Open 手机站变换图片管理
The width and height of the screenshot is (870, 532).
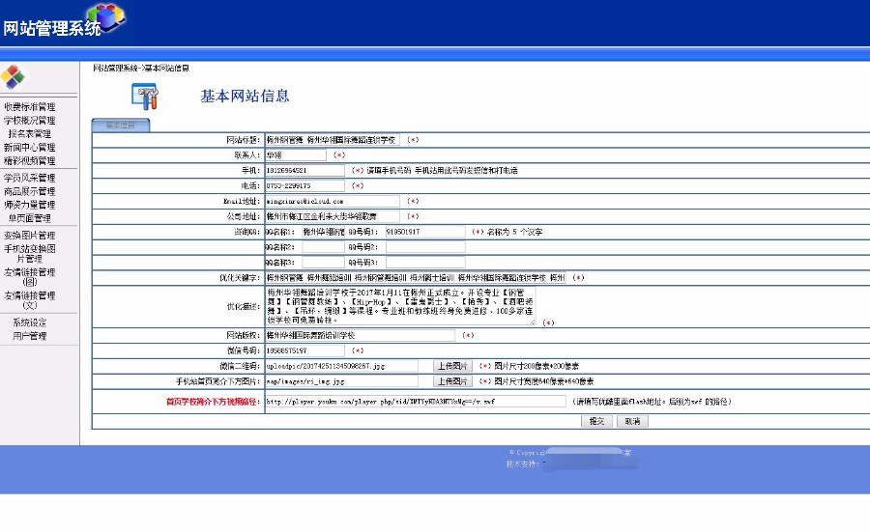[x=29, y=254]
